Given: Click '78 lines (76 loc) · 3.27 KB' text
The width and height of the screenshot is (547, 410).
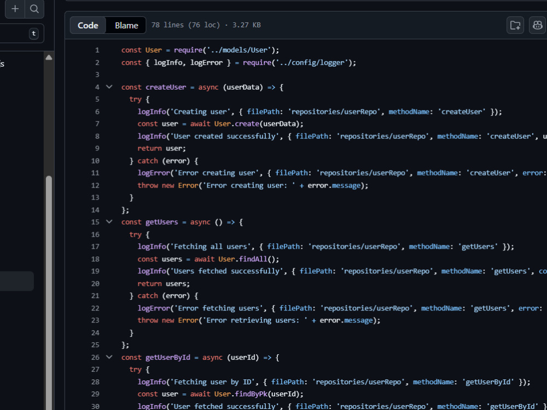Looking at the screenshot, I should click(206, 25).
